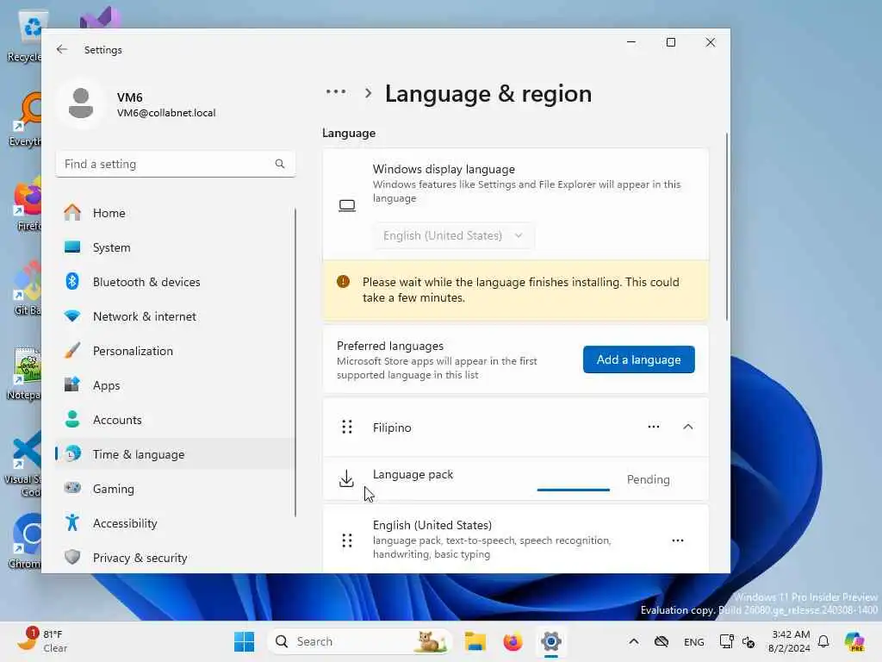This screenshot has width=882, height=662.
Task: Click the Network wifi icon in sidebar
Action: (x=72, y=315)
